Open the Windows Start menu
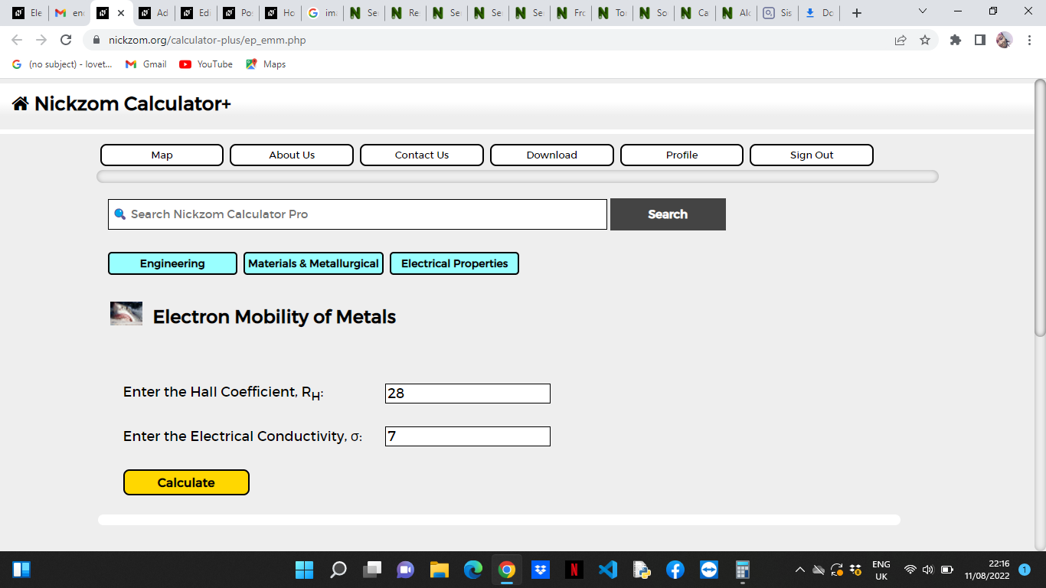This screenshot has height=588, width=1046. [304, 570]
